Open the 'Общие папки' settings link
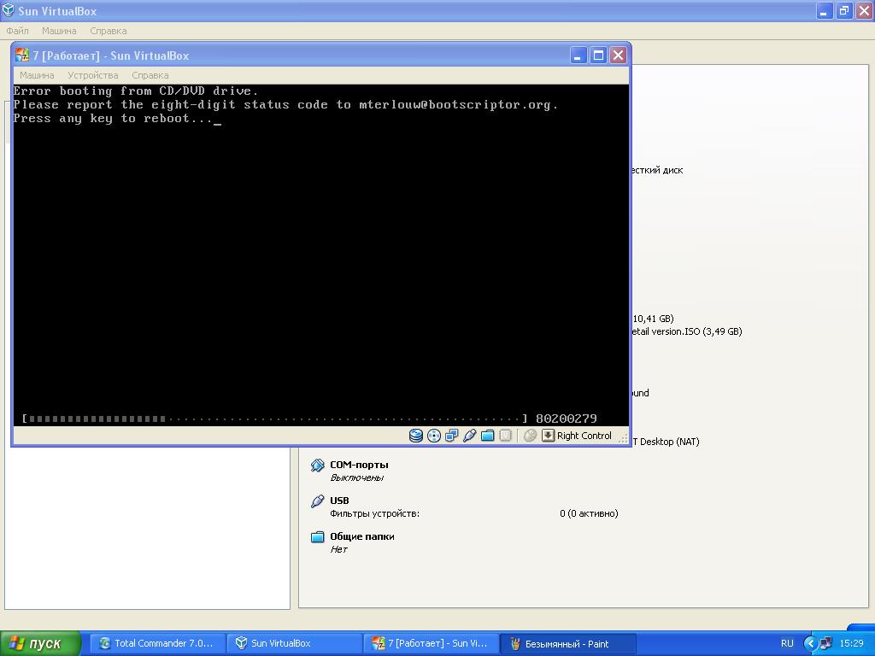875x656 pixels. tap(362, 536)
